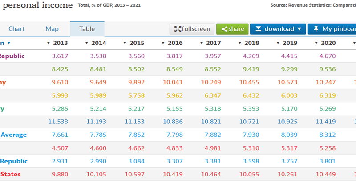Sort table by the 2020 column arrow
The height and width of the screenshot is (187, 356).
tap(316, 43)
